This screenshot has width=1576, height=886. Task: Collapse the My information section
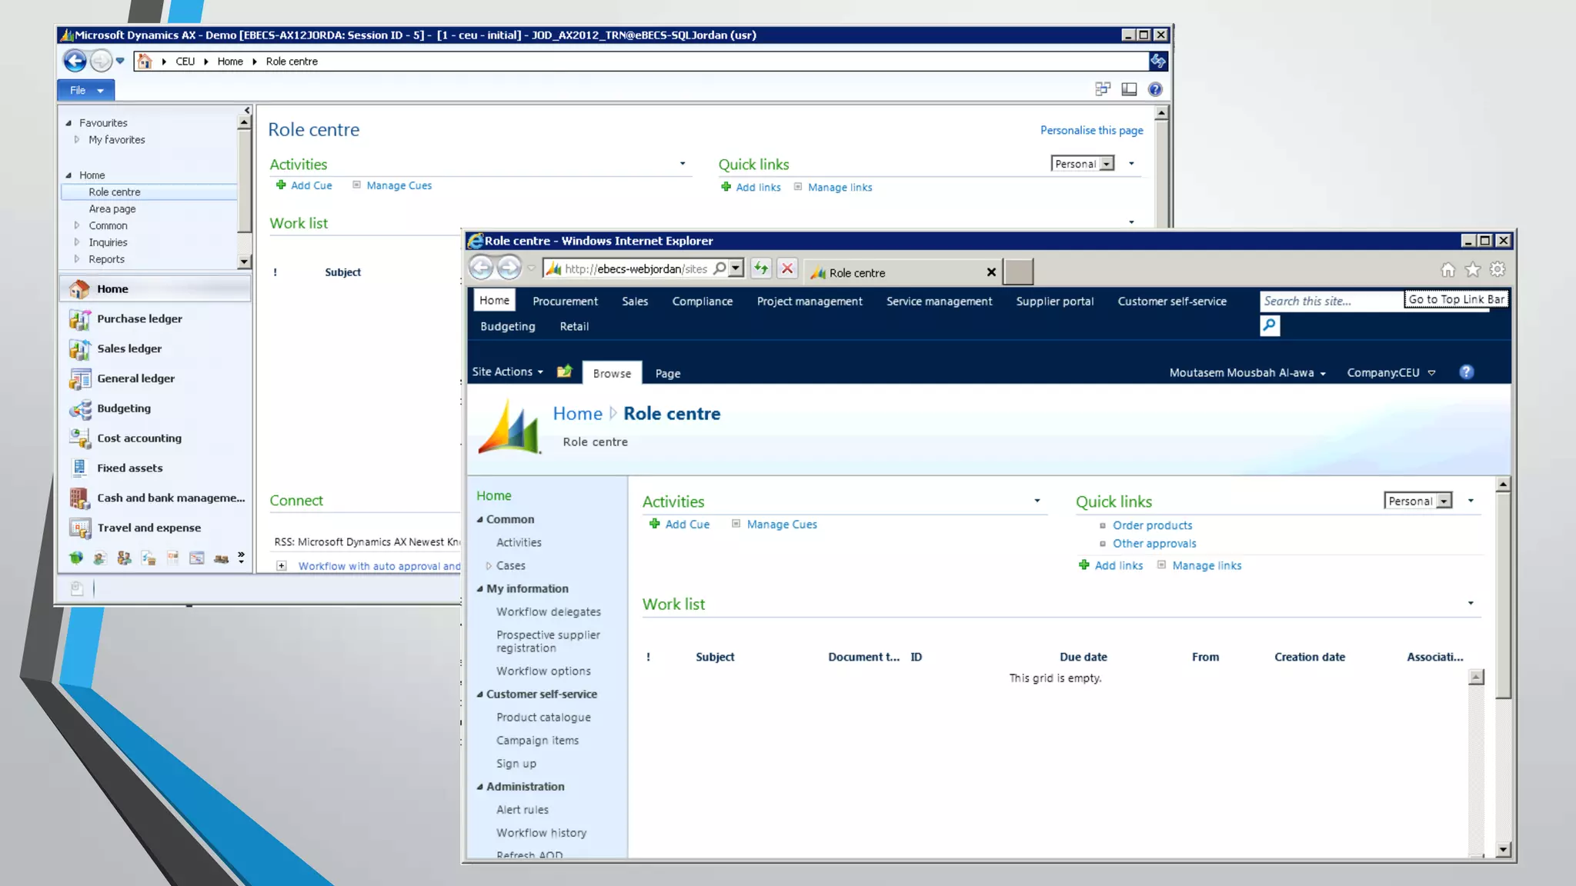click(480, 589)
